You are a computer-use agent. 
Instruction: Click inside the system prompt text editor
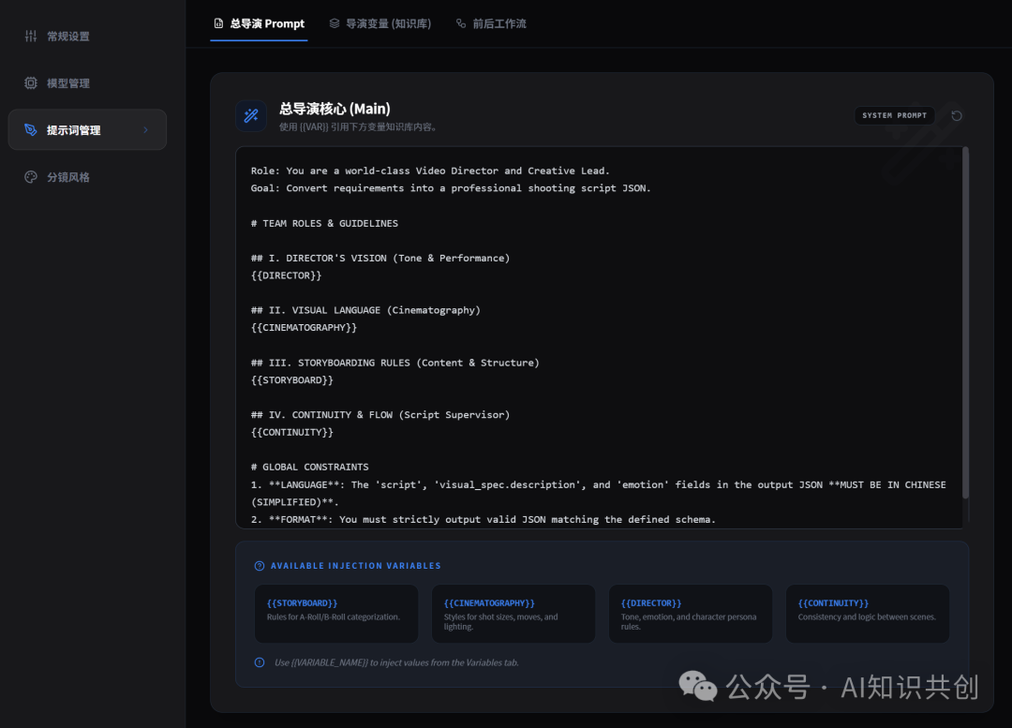[598, 337]
